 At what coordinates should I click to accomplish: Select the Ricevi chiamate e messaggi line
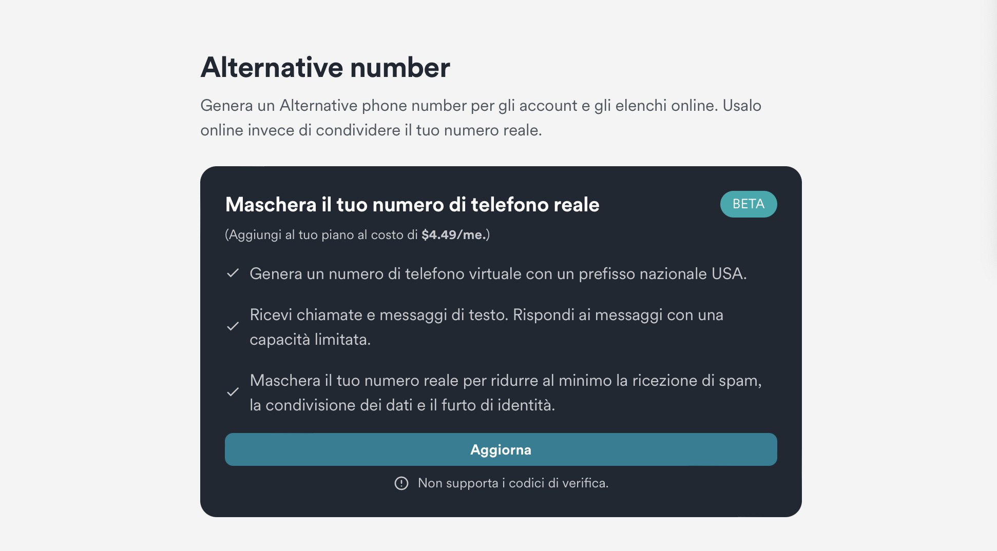486,315
